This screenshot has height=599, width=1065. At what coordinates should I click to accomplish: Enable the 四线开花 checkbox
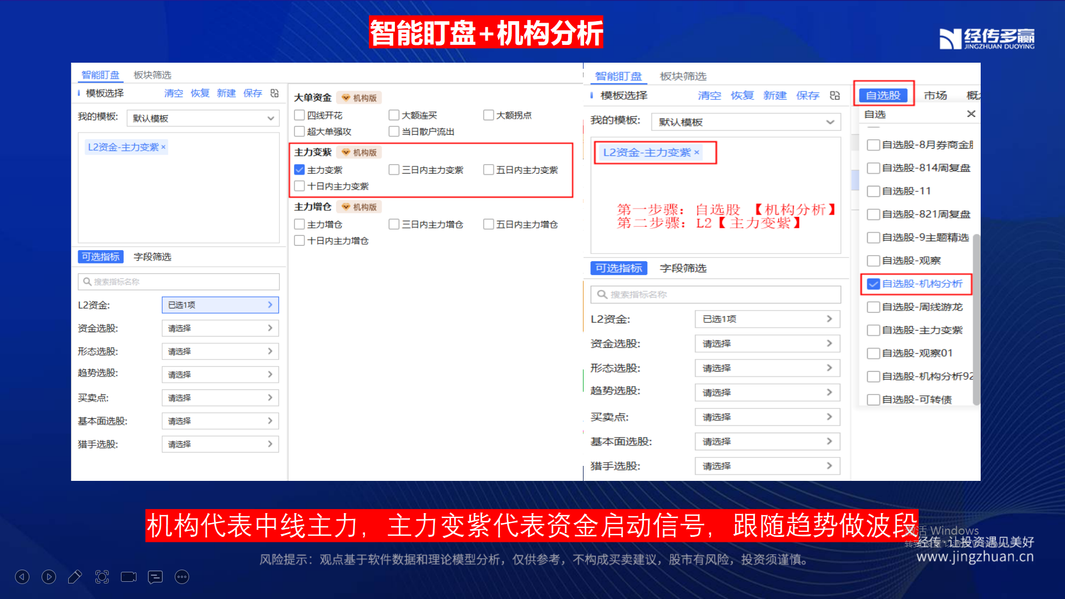(300, 115)
